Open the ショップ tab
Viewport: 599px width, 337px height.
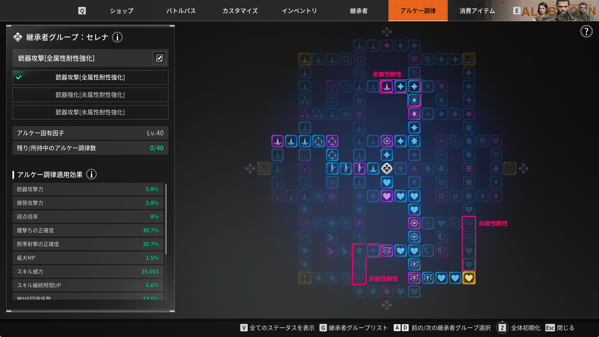coord(122,11)
